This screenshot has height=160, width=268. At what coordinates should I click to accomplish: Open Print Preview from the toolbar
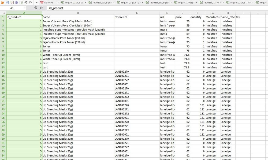[x=21, y=2]
